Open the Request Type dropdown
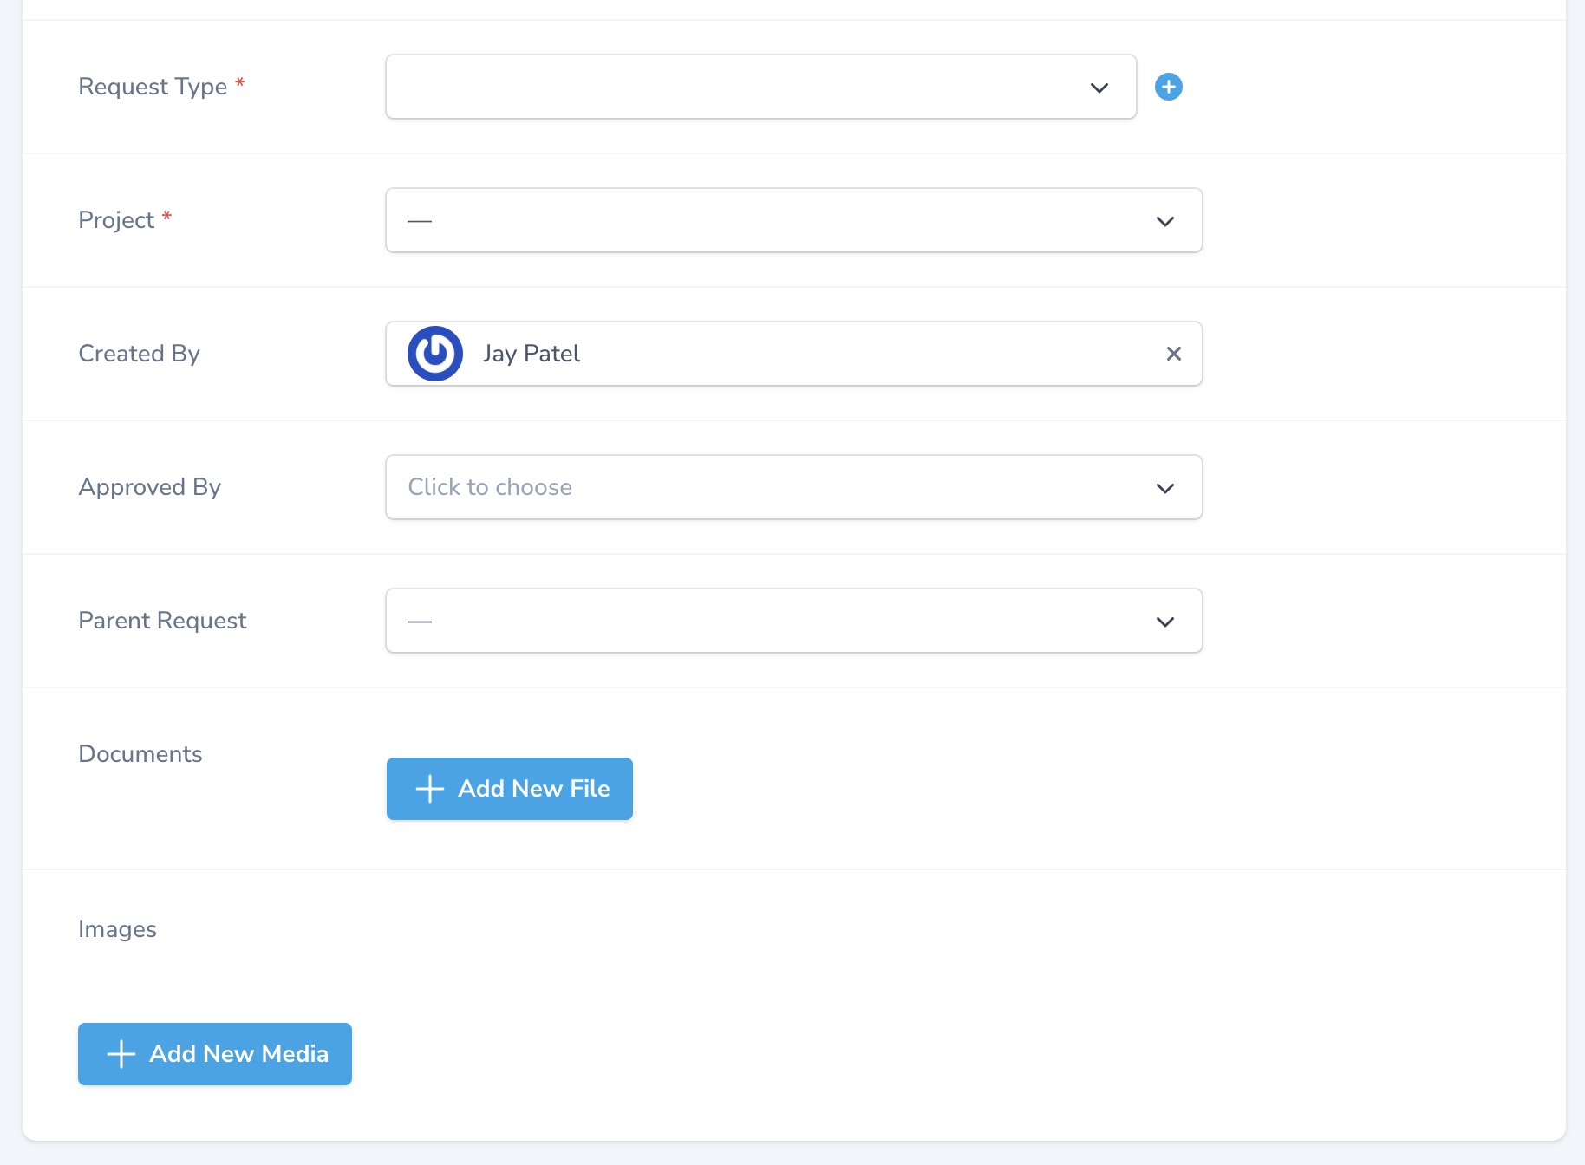1585x1165 pixels. [760, 87]
